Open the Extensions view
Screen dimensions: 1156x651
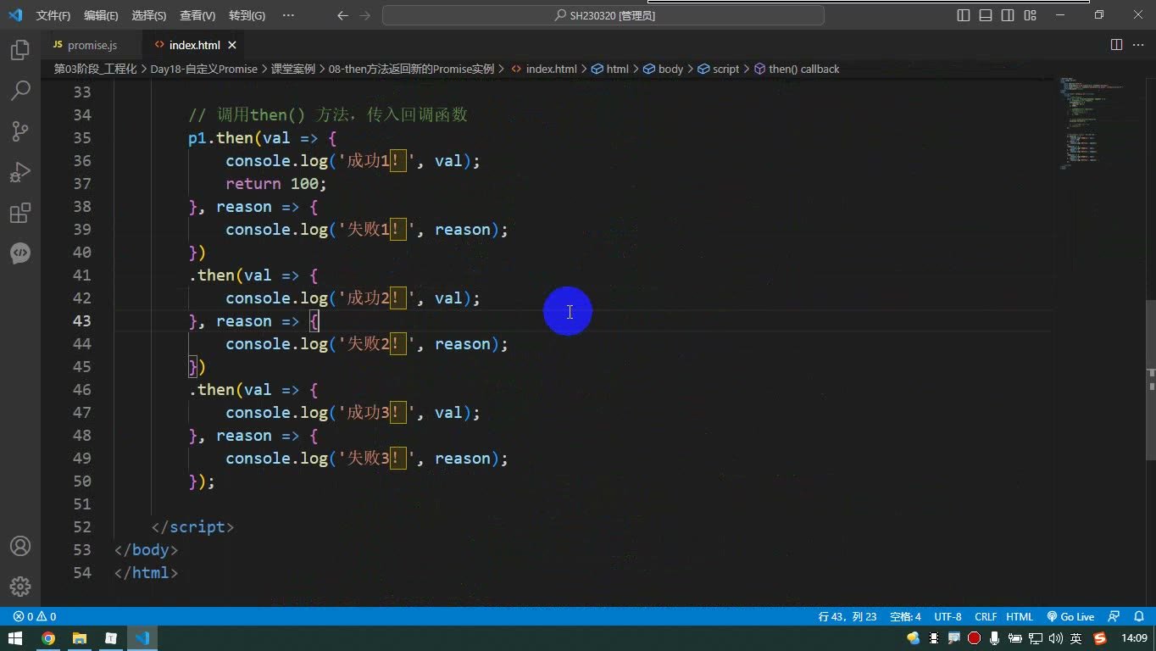20,213
